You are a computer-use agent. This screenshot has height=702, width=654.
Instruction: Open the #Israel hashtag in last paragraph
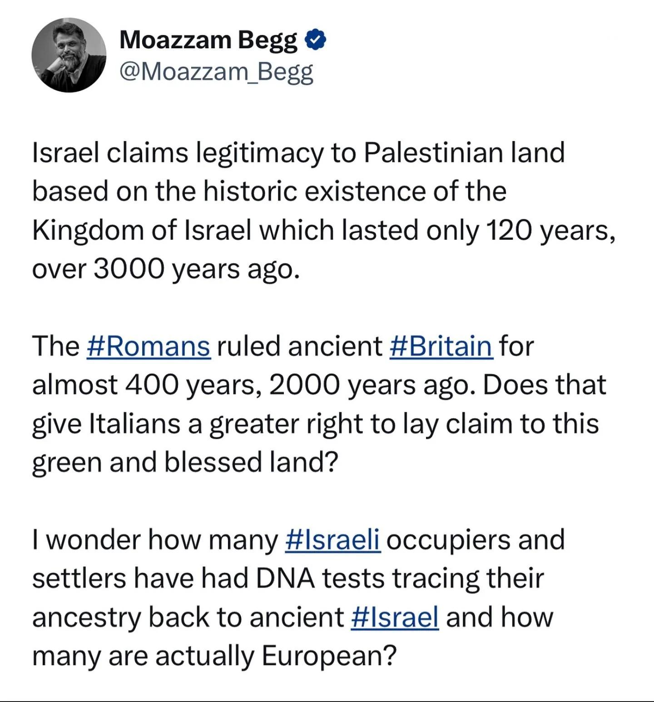pos(395,617)
